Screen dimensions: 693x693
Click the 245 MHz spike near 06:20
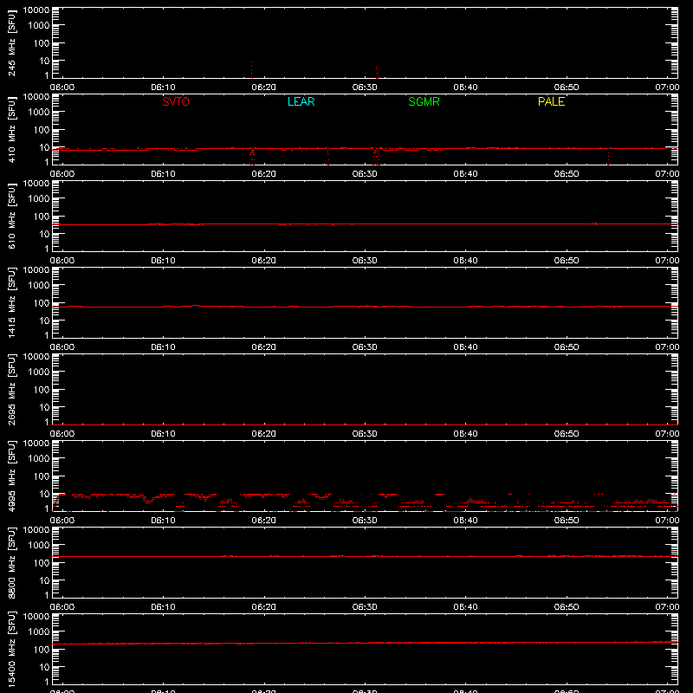pos(251,70)
